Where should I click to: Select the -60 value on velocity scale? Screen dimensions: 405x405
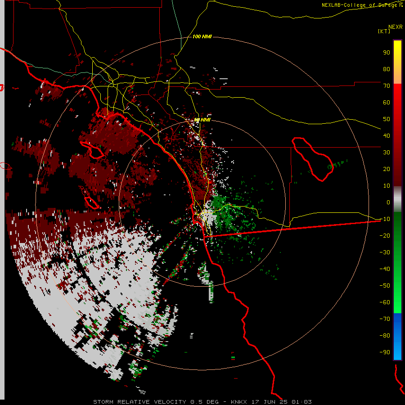385,302
